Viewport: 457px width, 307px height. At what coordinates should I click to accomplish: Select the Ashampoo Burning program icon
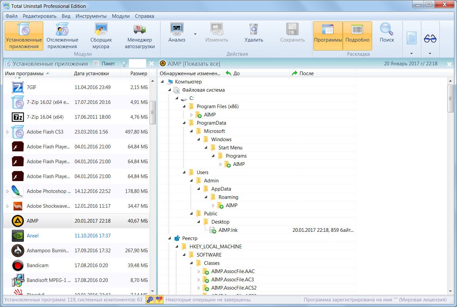[x=18, y=251]
